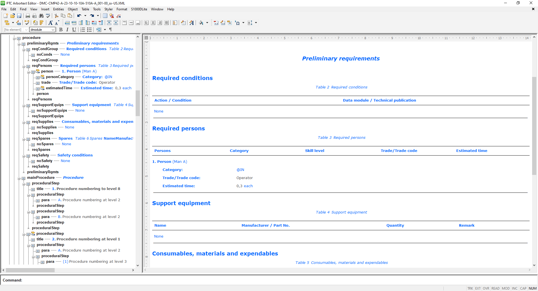Viewport: 538px width, 291px height.
Task: Insert a special character with the Omega icon
Action: pos(238,23)
